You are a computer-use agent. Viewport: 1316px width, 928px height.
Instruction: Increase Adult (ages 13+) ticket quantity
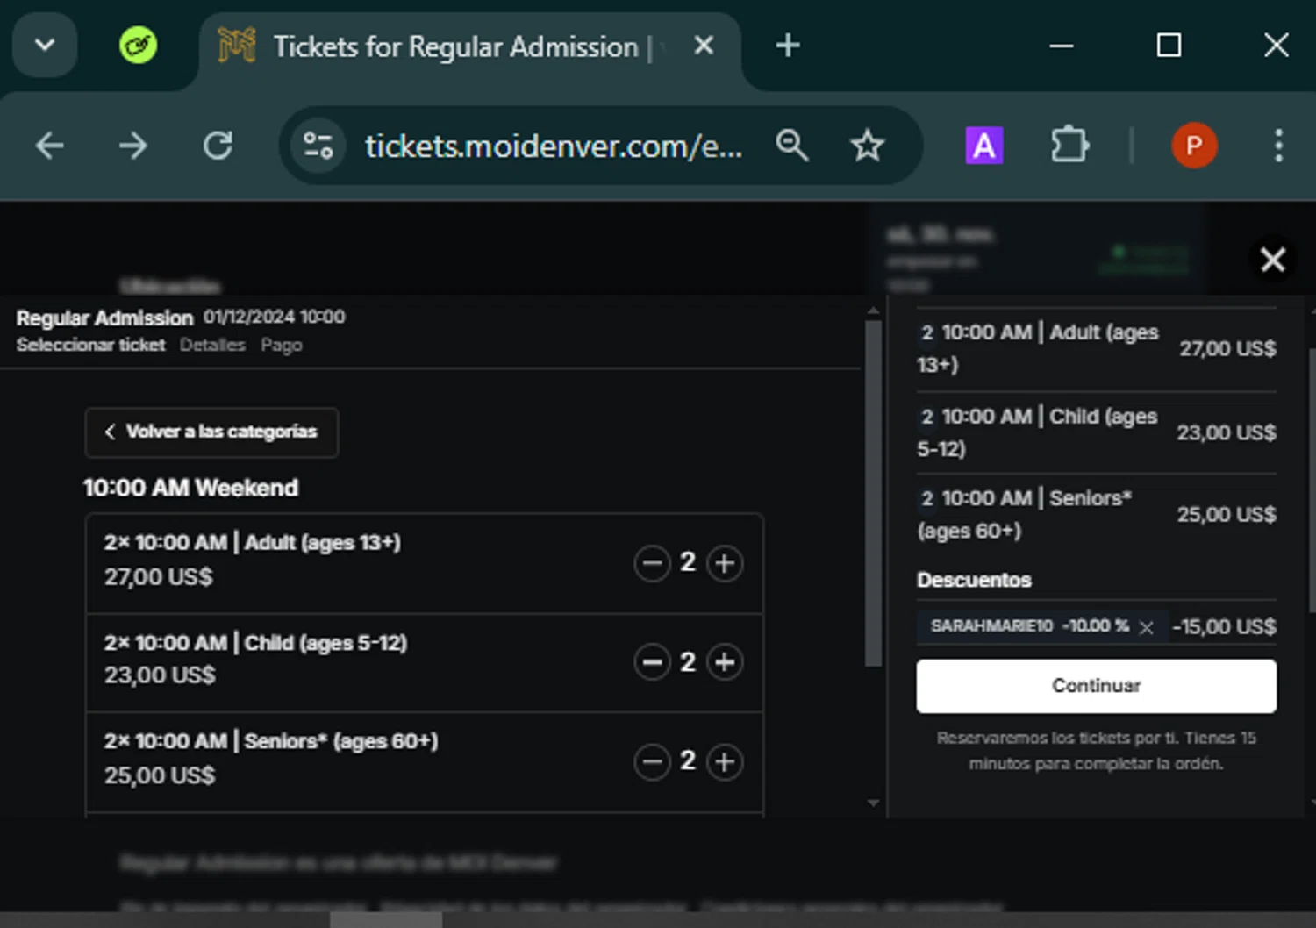point(725,563)
